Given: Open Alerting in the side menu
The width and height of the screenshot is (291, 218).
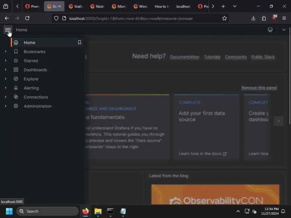Looking at the screenshot, I should [31, 88].
